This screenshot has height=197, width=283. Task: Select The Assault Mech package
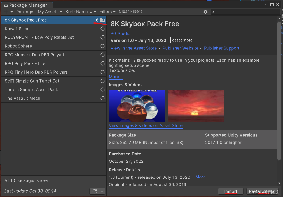pos(54,98)
